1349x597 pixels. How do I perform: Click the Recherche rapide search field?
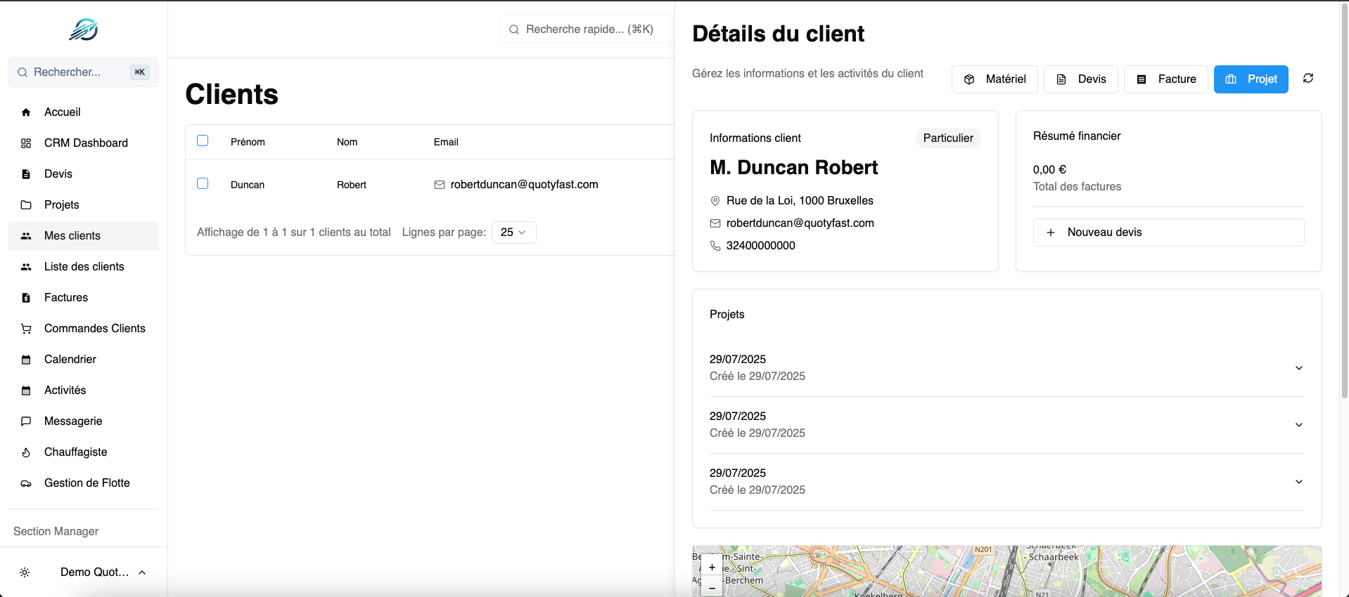tap(589, 29)
